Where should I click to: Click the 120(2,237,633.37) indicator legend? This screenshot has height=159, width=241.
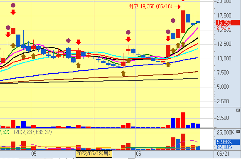[32, 132]
